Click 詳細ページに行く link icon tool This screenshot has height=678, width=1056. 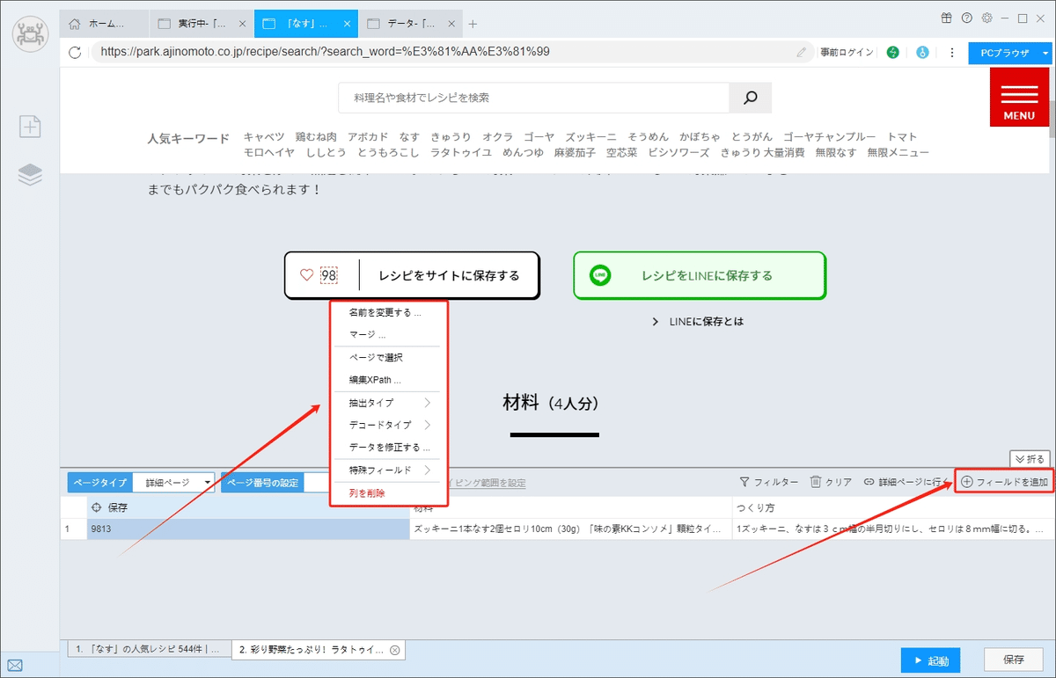coord(906,482)
